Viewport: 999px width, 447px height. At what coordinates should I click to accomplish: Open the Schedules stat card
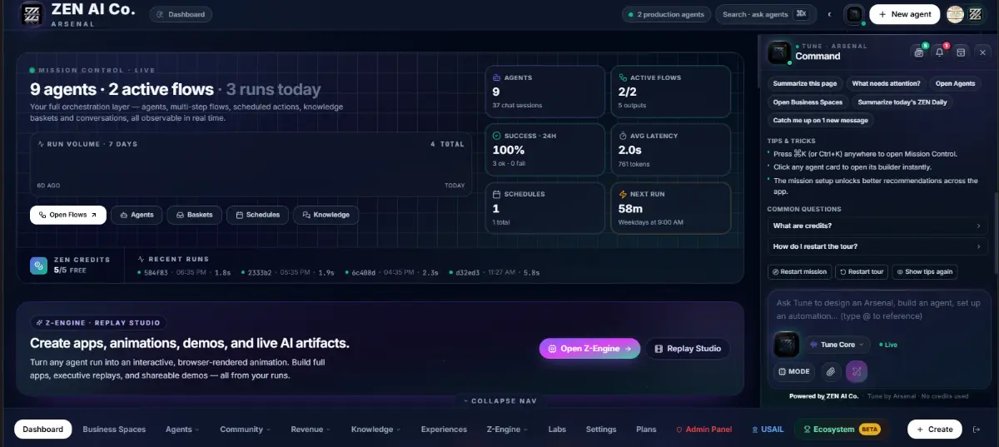545,208
